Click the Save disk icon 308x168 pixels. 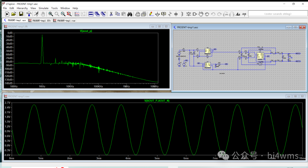(21, 14)
